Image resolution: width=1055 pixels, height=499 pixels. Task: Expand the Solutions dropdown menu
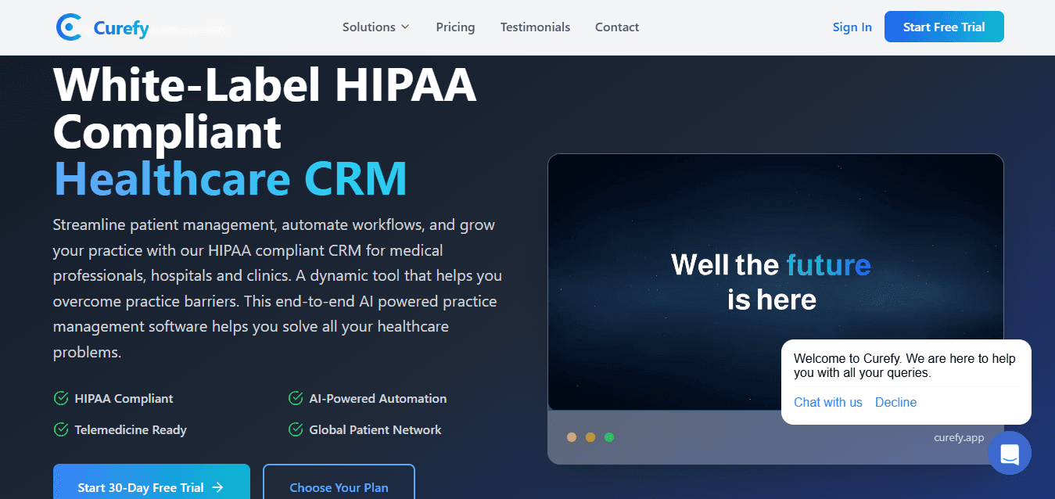coord(375,27)
